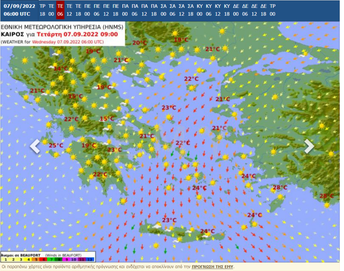The height and width of the screenshot is (271, 344).
Task: Click the previous map left arrow
Action: click(35, 146)
